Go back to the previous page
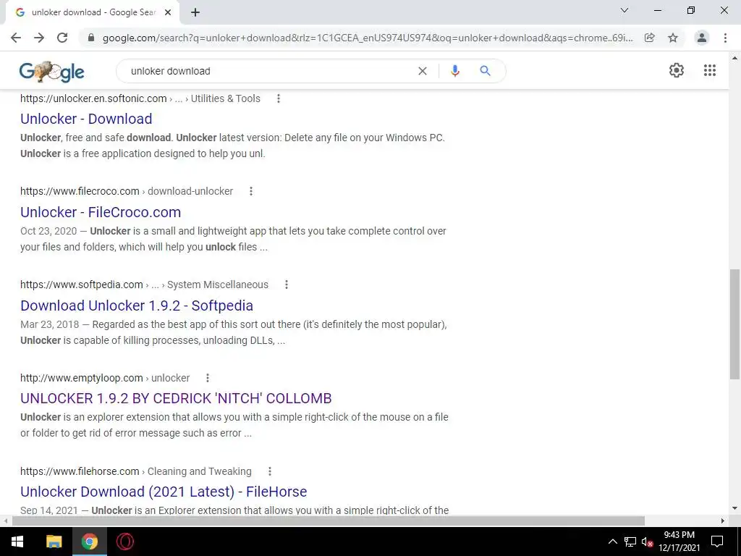This screenshot has height=556, width=741. coord(16,38)
